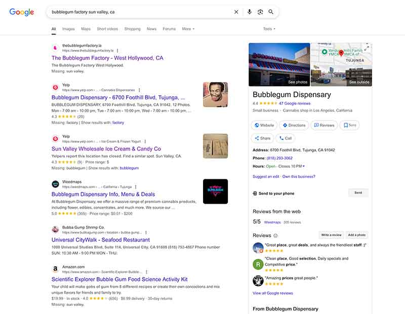405x314 pixels.
Task: Expand the More dropdown menu
Action: [x=188, y=29]
